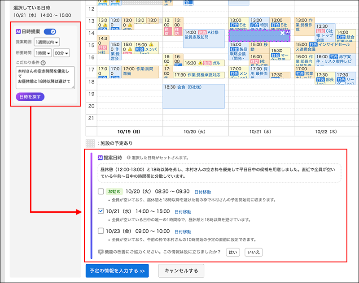Screen dimensions: 359x283
Task: Open the 15:00 インサイドセールス連携会議 event
Action: pyautogui.click(x=325, y=47)
